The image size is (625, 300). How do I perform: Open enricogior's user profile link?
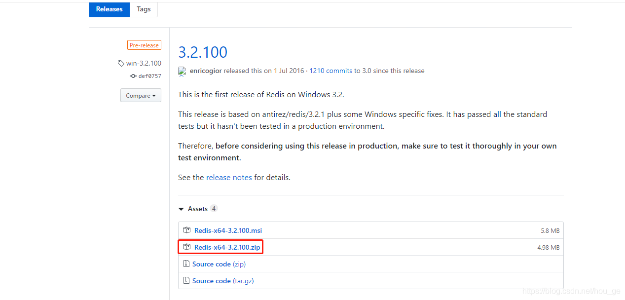point(206,71)
